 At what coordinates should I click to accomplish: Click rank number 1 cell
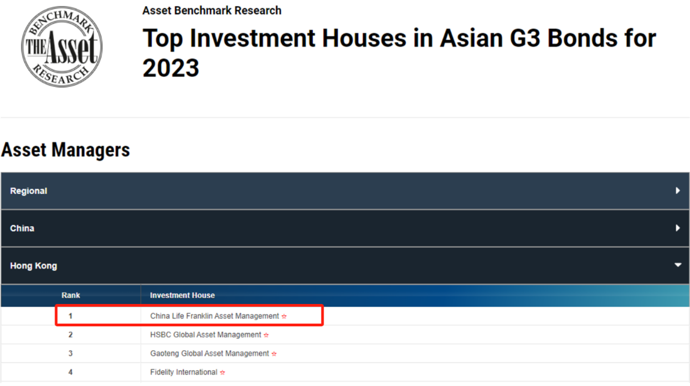pos(71,316)
